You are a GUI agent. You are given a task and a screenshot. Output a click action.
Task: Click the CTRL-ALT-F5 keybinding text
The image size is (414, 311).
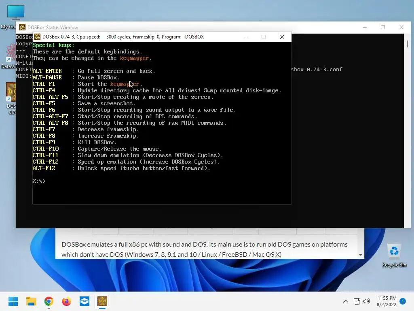click(x=50, y=97)
